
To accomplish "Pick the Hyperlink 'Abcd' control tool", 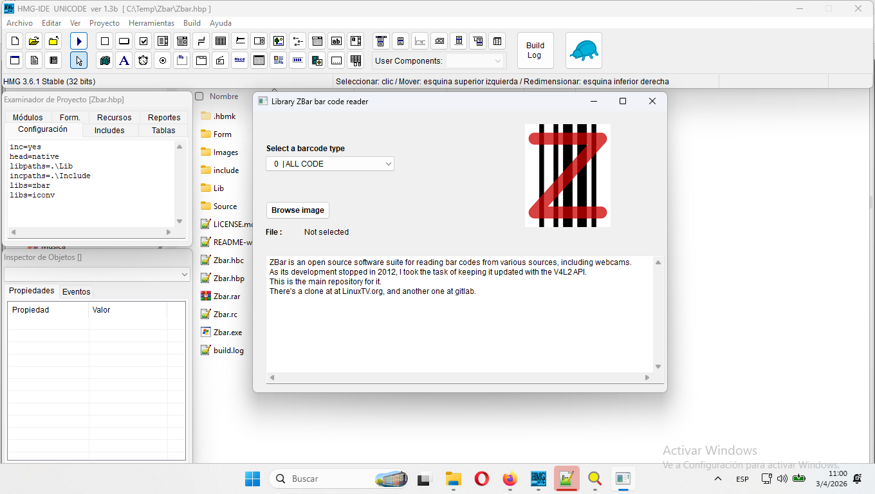I will pos(240,60).
